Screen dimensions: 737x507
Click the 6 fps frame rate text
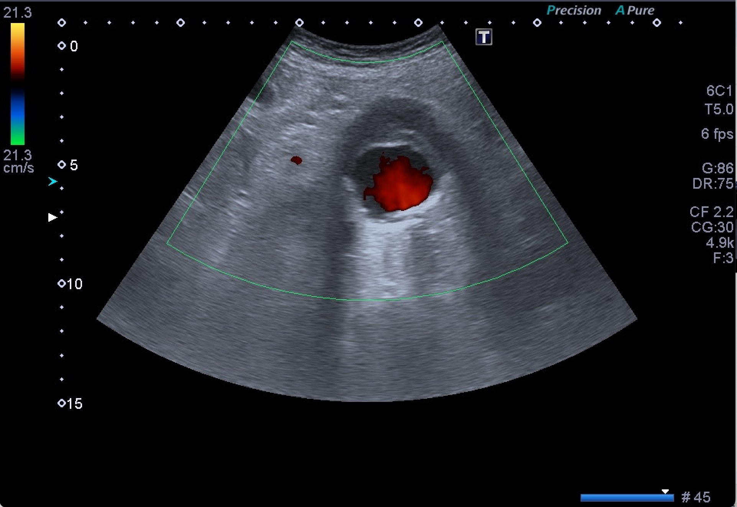click(x=717, y=134)
